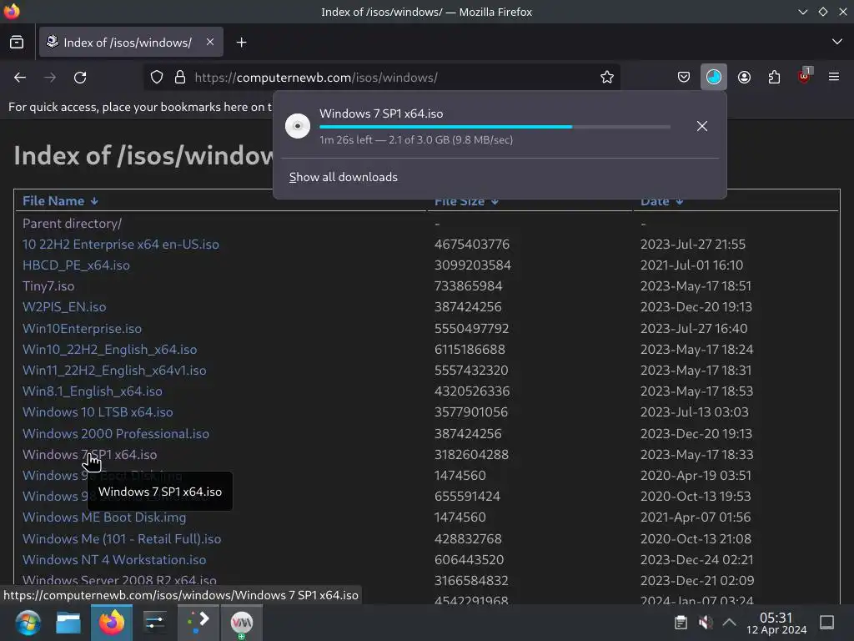Click the URL address field
This screenshot has height=641, width=854.
[x=381, y=78]
